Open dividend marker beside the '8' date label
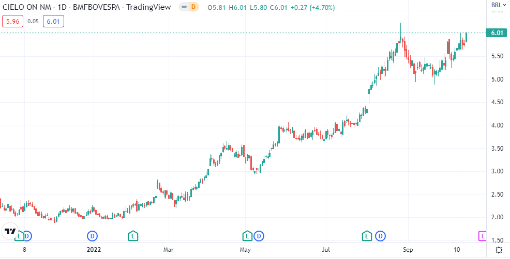Viewport: 510px width, 259px height. point(27,236)
